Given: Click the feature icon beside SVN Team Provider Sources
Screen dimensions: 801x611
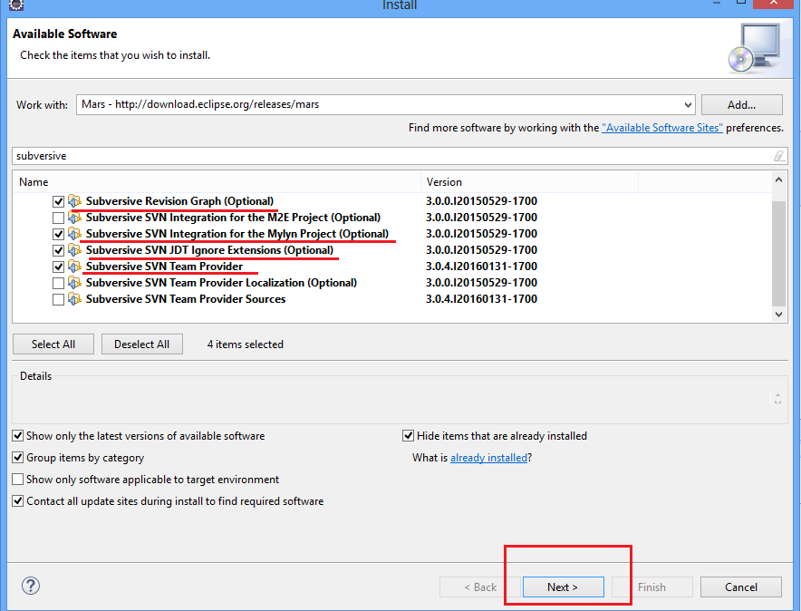Looking at the screenshot, I should coord(74,299).
